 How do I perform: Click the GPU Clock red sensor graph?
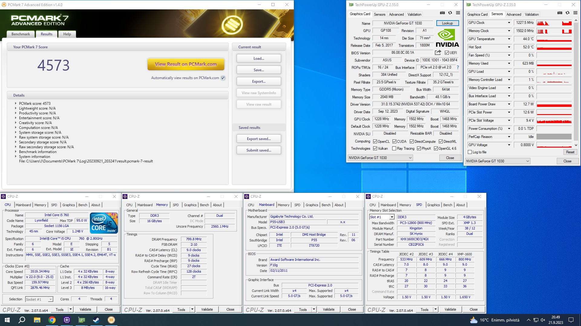coord(554,23)
